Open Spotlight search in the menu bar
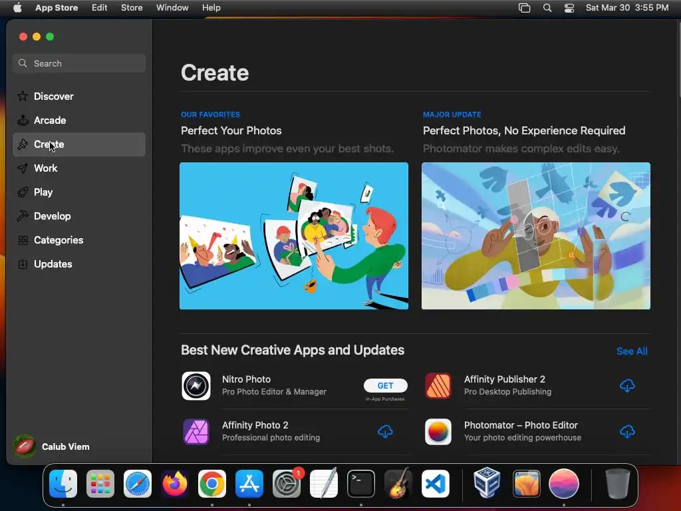681x511 pixels. click(x=547, y=8)
